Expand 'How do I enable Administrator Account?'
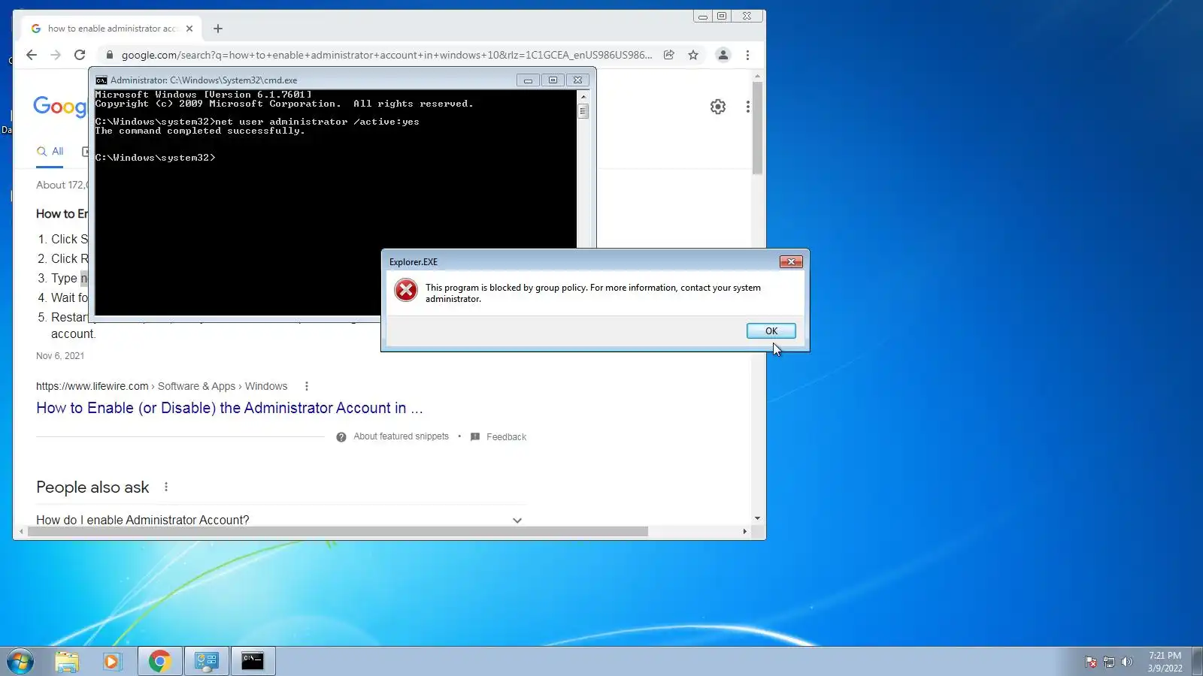 281,520
